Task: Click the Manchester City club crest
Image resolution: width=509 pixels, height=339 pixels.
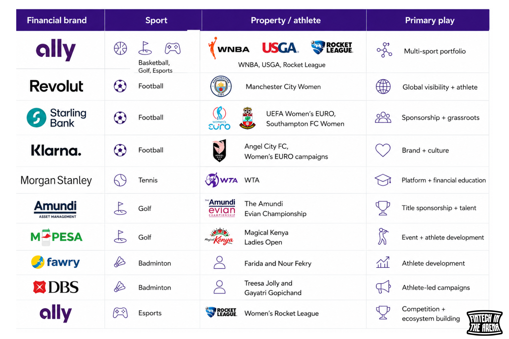Action: coord(221,86)
